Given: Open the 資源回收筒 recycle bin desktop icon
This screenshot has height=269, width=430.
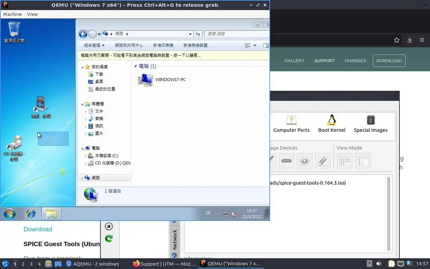Looking at the screenshot, I should (x=14, y=32).
